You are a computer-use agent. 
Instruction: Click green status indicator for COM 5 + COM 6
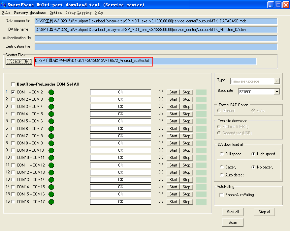(x=51, y=121)
